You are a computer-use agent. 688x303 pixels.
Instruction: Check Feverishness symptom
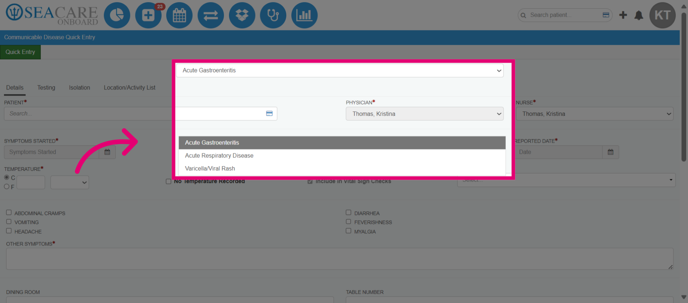[348, 222]
